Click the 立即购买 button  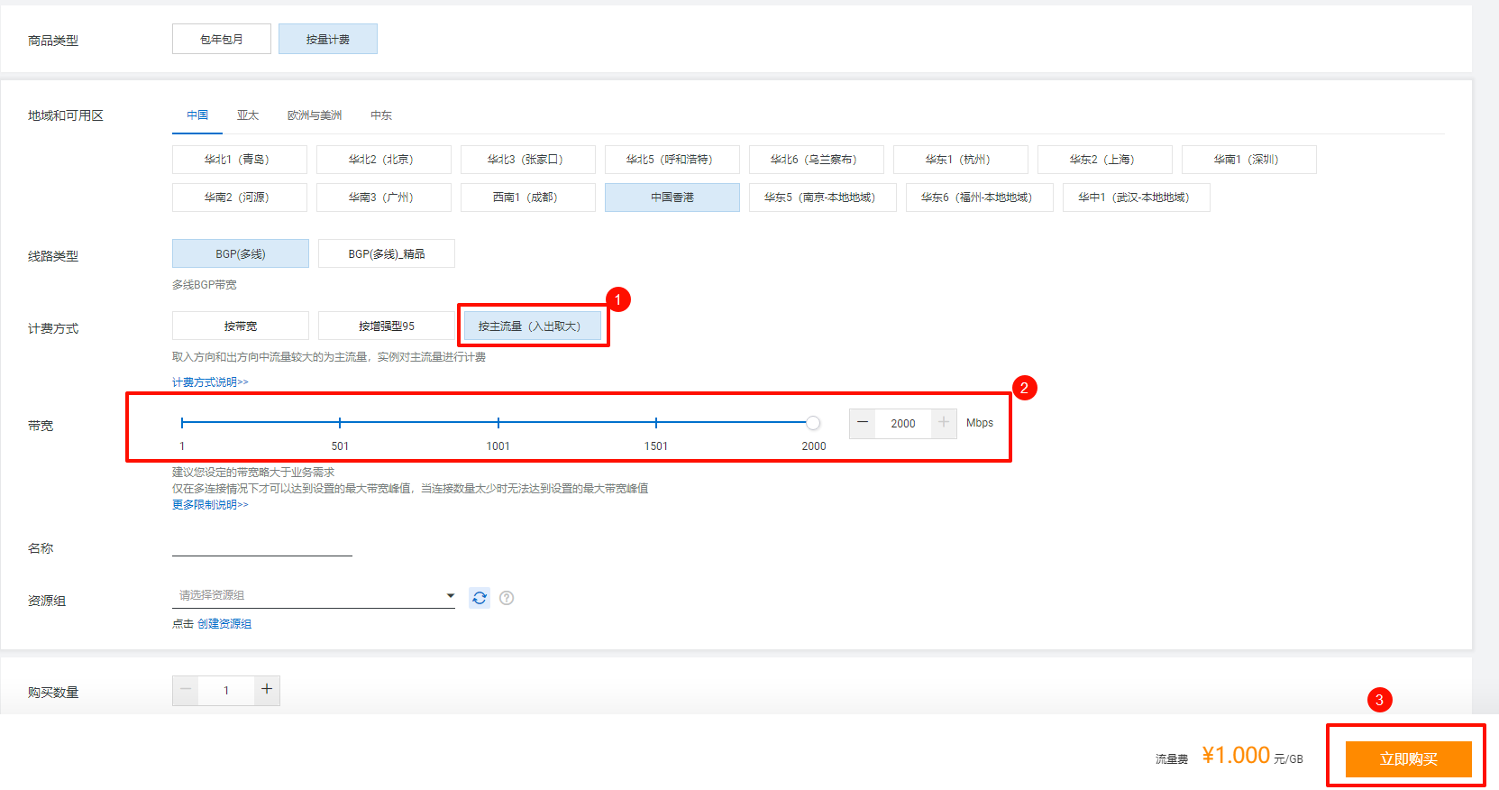pos(1408,759)
